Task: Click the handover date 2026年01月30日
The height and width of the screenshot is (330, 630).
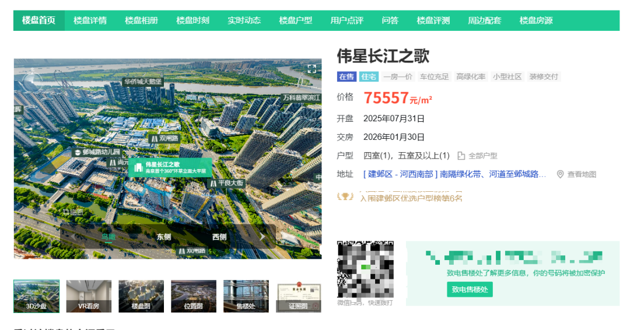Action: tap(394, 137)
